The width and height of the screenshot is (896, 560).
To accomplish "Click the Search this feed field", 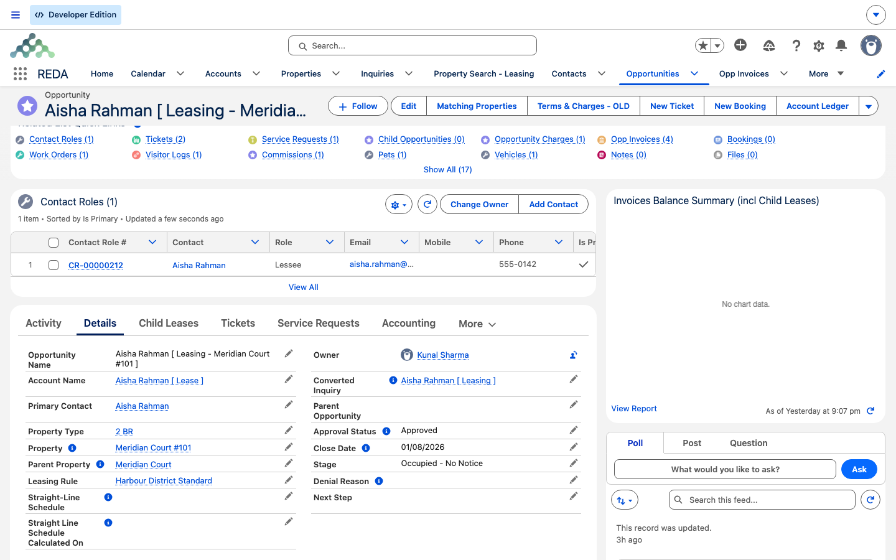I will [x=762, y=500].
